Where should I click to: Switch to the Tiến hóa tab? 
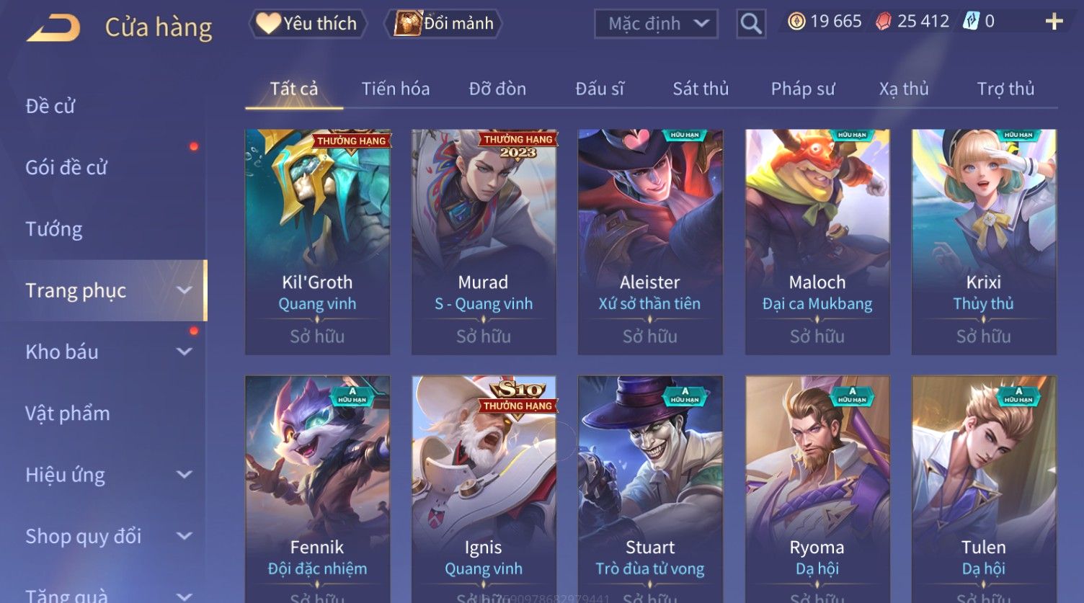(x=396, y=89)
